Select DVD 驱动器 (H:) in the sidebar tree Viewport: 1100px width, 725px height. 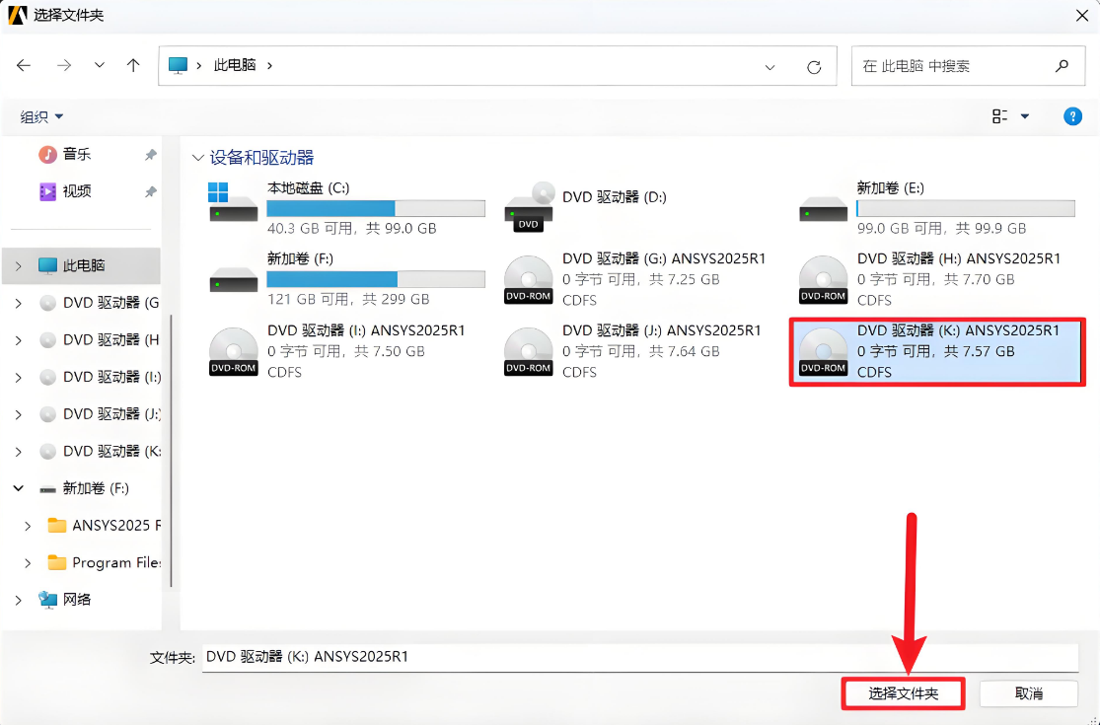(x=100, y=340)
